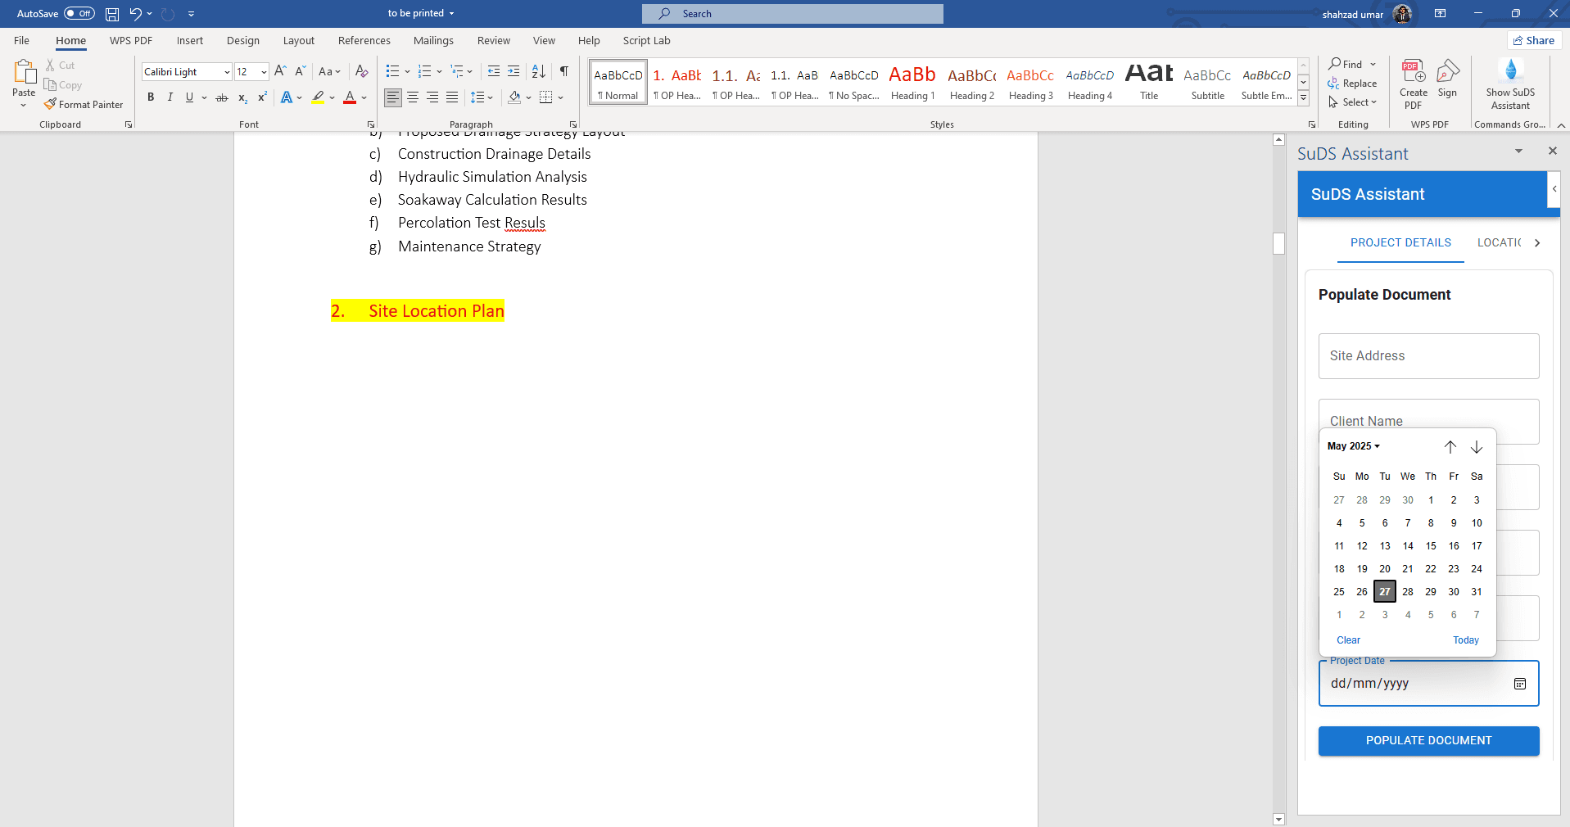Click Replace in Editing group
The height and width of the screenshot is (827, 1570).
pos(1352,84)
